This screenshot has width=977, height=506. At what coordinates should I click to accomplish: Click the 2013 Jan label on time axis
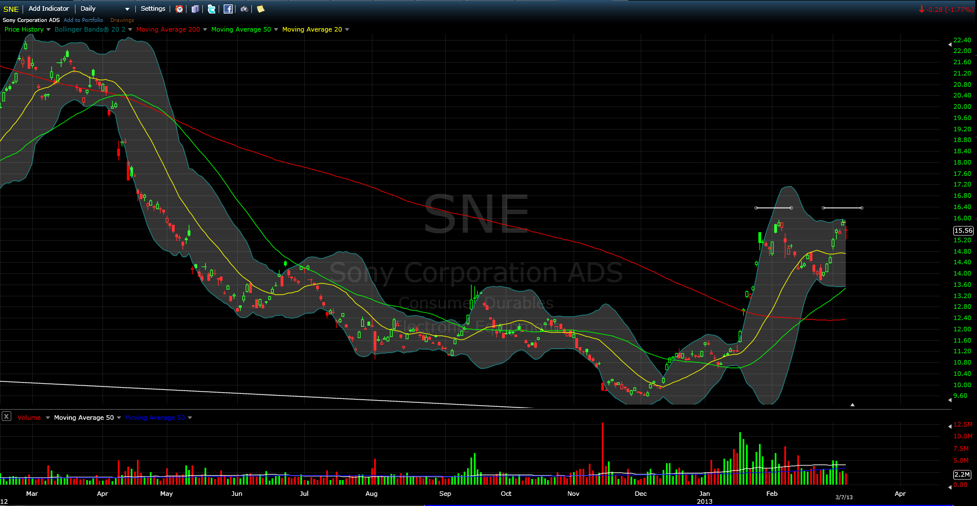(x=704, y=497)
